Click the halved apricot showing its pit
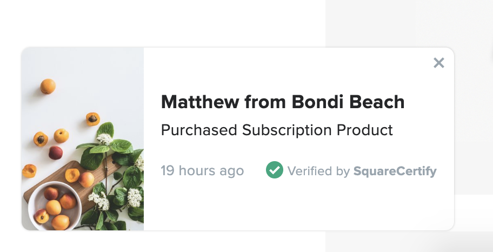The width and height of the screenshot is (493, 252). (x=92, y=119)
